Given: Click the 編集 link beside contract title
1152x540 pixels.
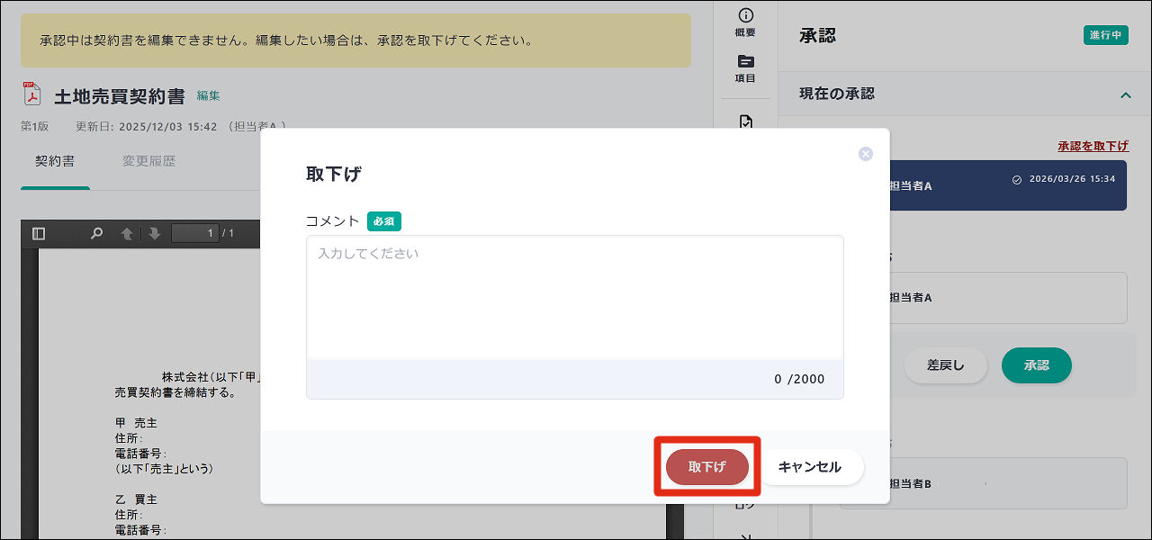Looking at the screenshot, I should (x=208, y=95).
